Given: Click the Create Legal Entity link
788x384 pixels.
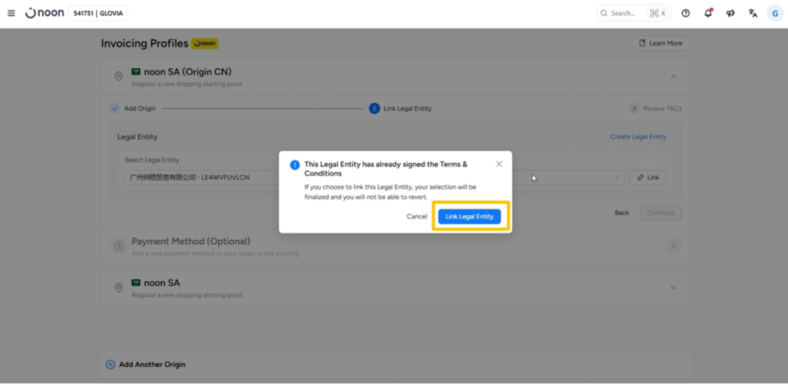Looking at the screenshot, I should coord(638,137).
